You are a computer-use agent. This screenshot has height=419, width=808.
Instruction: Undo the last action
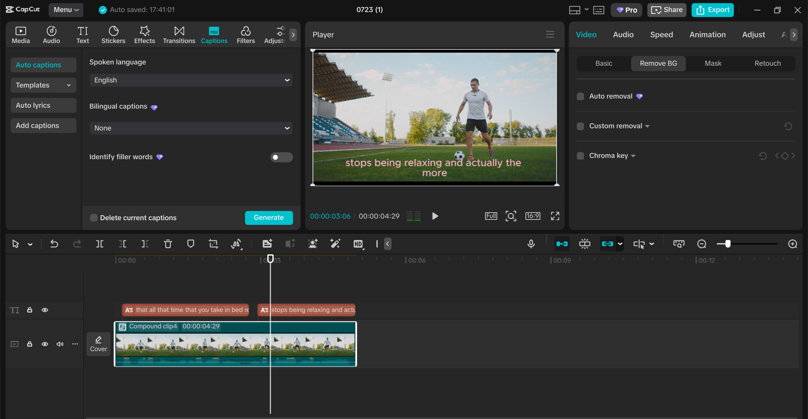pyautogui.click(x=54, y=244)
